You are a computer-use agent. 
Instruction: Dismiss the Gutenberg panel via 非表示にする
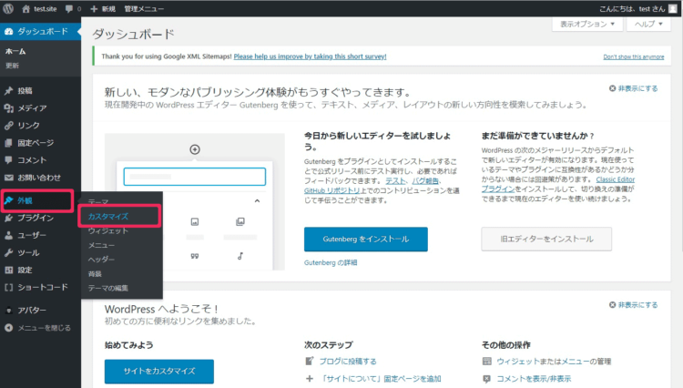point(633,88)
